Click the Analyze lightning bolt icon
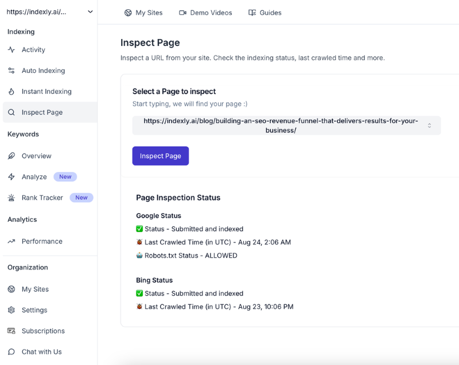This screenshot has height=365, width=459. (11, 177)
